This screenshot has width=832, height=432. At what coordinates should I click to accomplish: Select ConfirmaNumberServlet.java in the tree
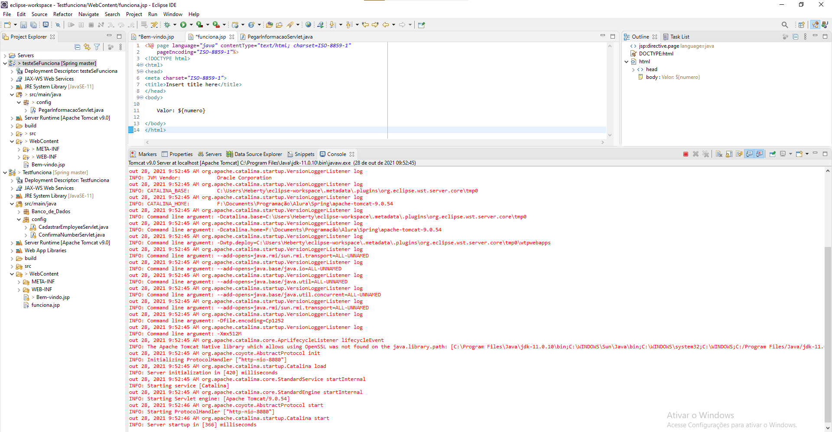(71, 235)
